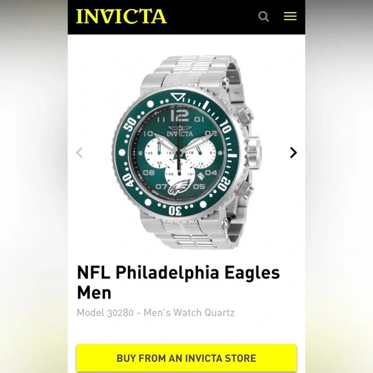The width and height of the screenshot is (373, 373).
Task: Select the NFL Philadelphia Eagles Men title
Action: tap(178, 282)
